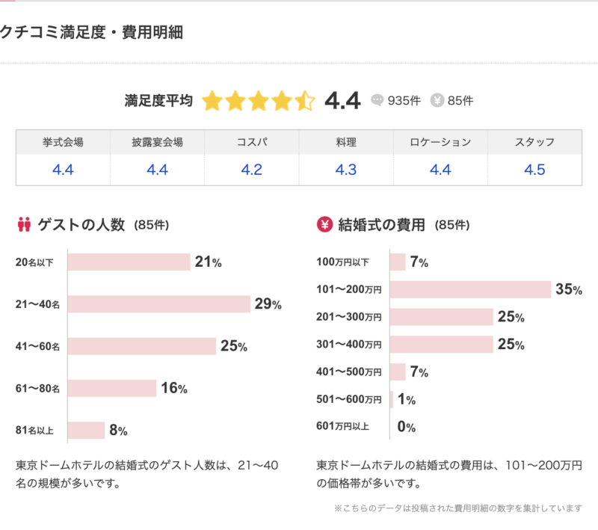Click the ロケーション score 4.4
This screenshot has height=530, width=598.
pos(440,170)
